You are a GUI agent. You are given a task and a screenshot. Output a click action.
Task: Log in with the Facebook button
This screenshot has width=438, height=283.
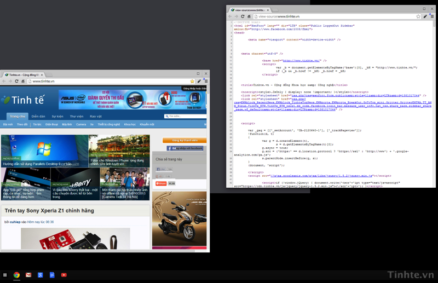tap(185, 148)
